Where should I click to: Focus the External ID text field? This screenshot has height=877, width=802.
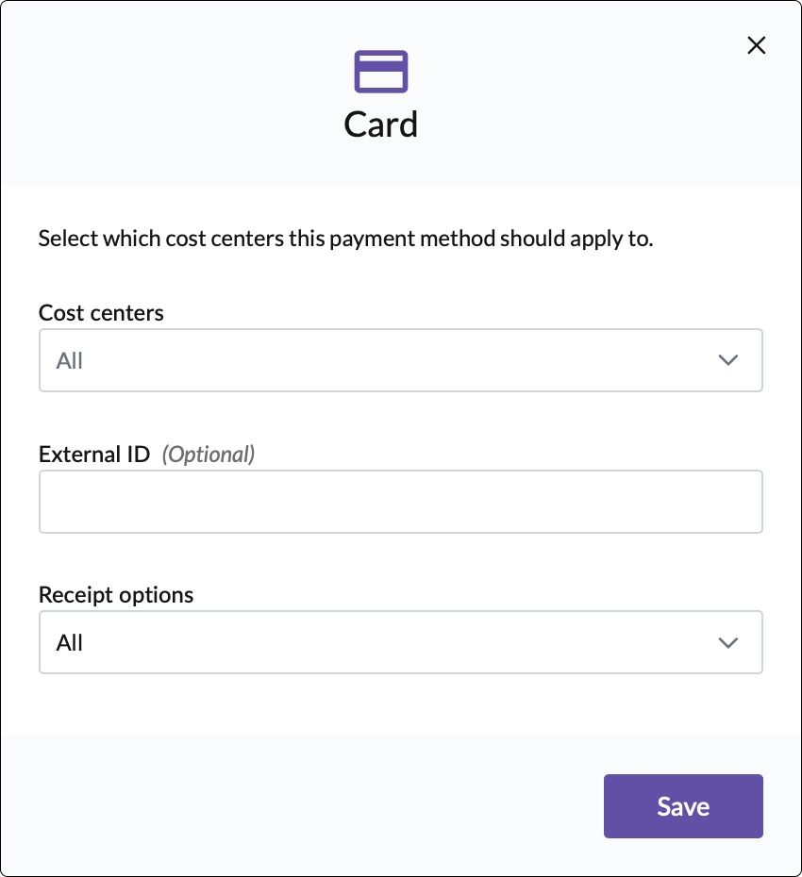[x=400, y=502]
